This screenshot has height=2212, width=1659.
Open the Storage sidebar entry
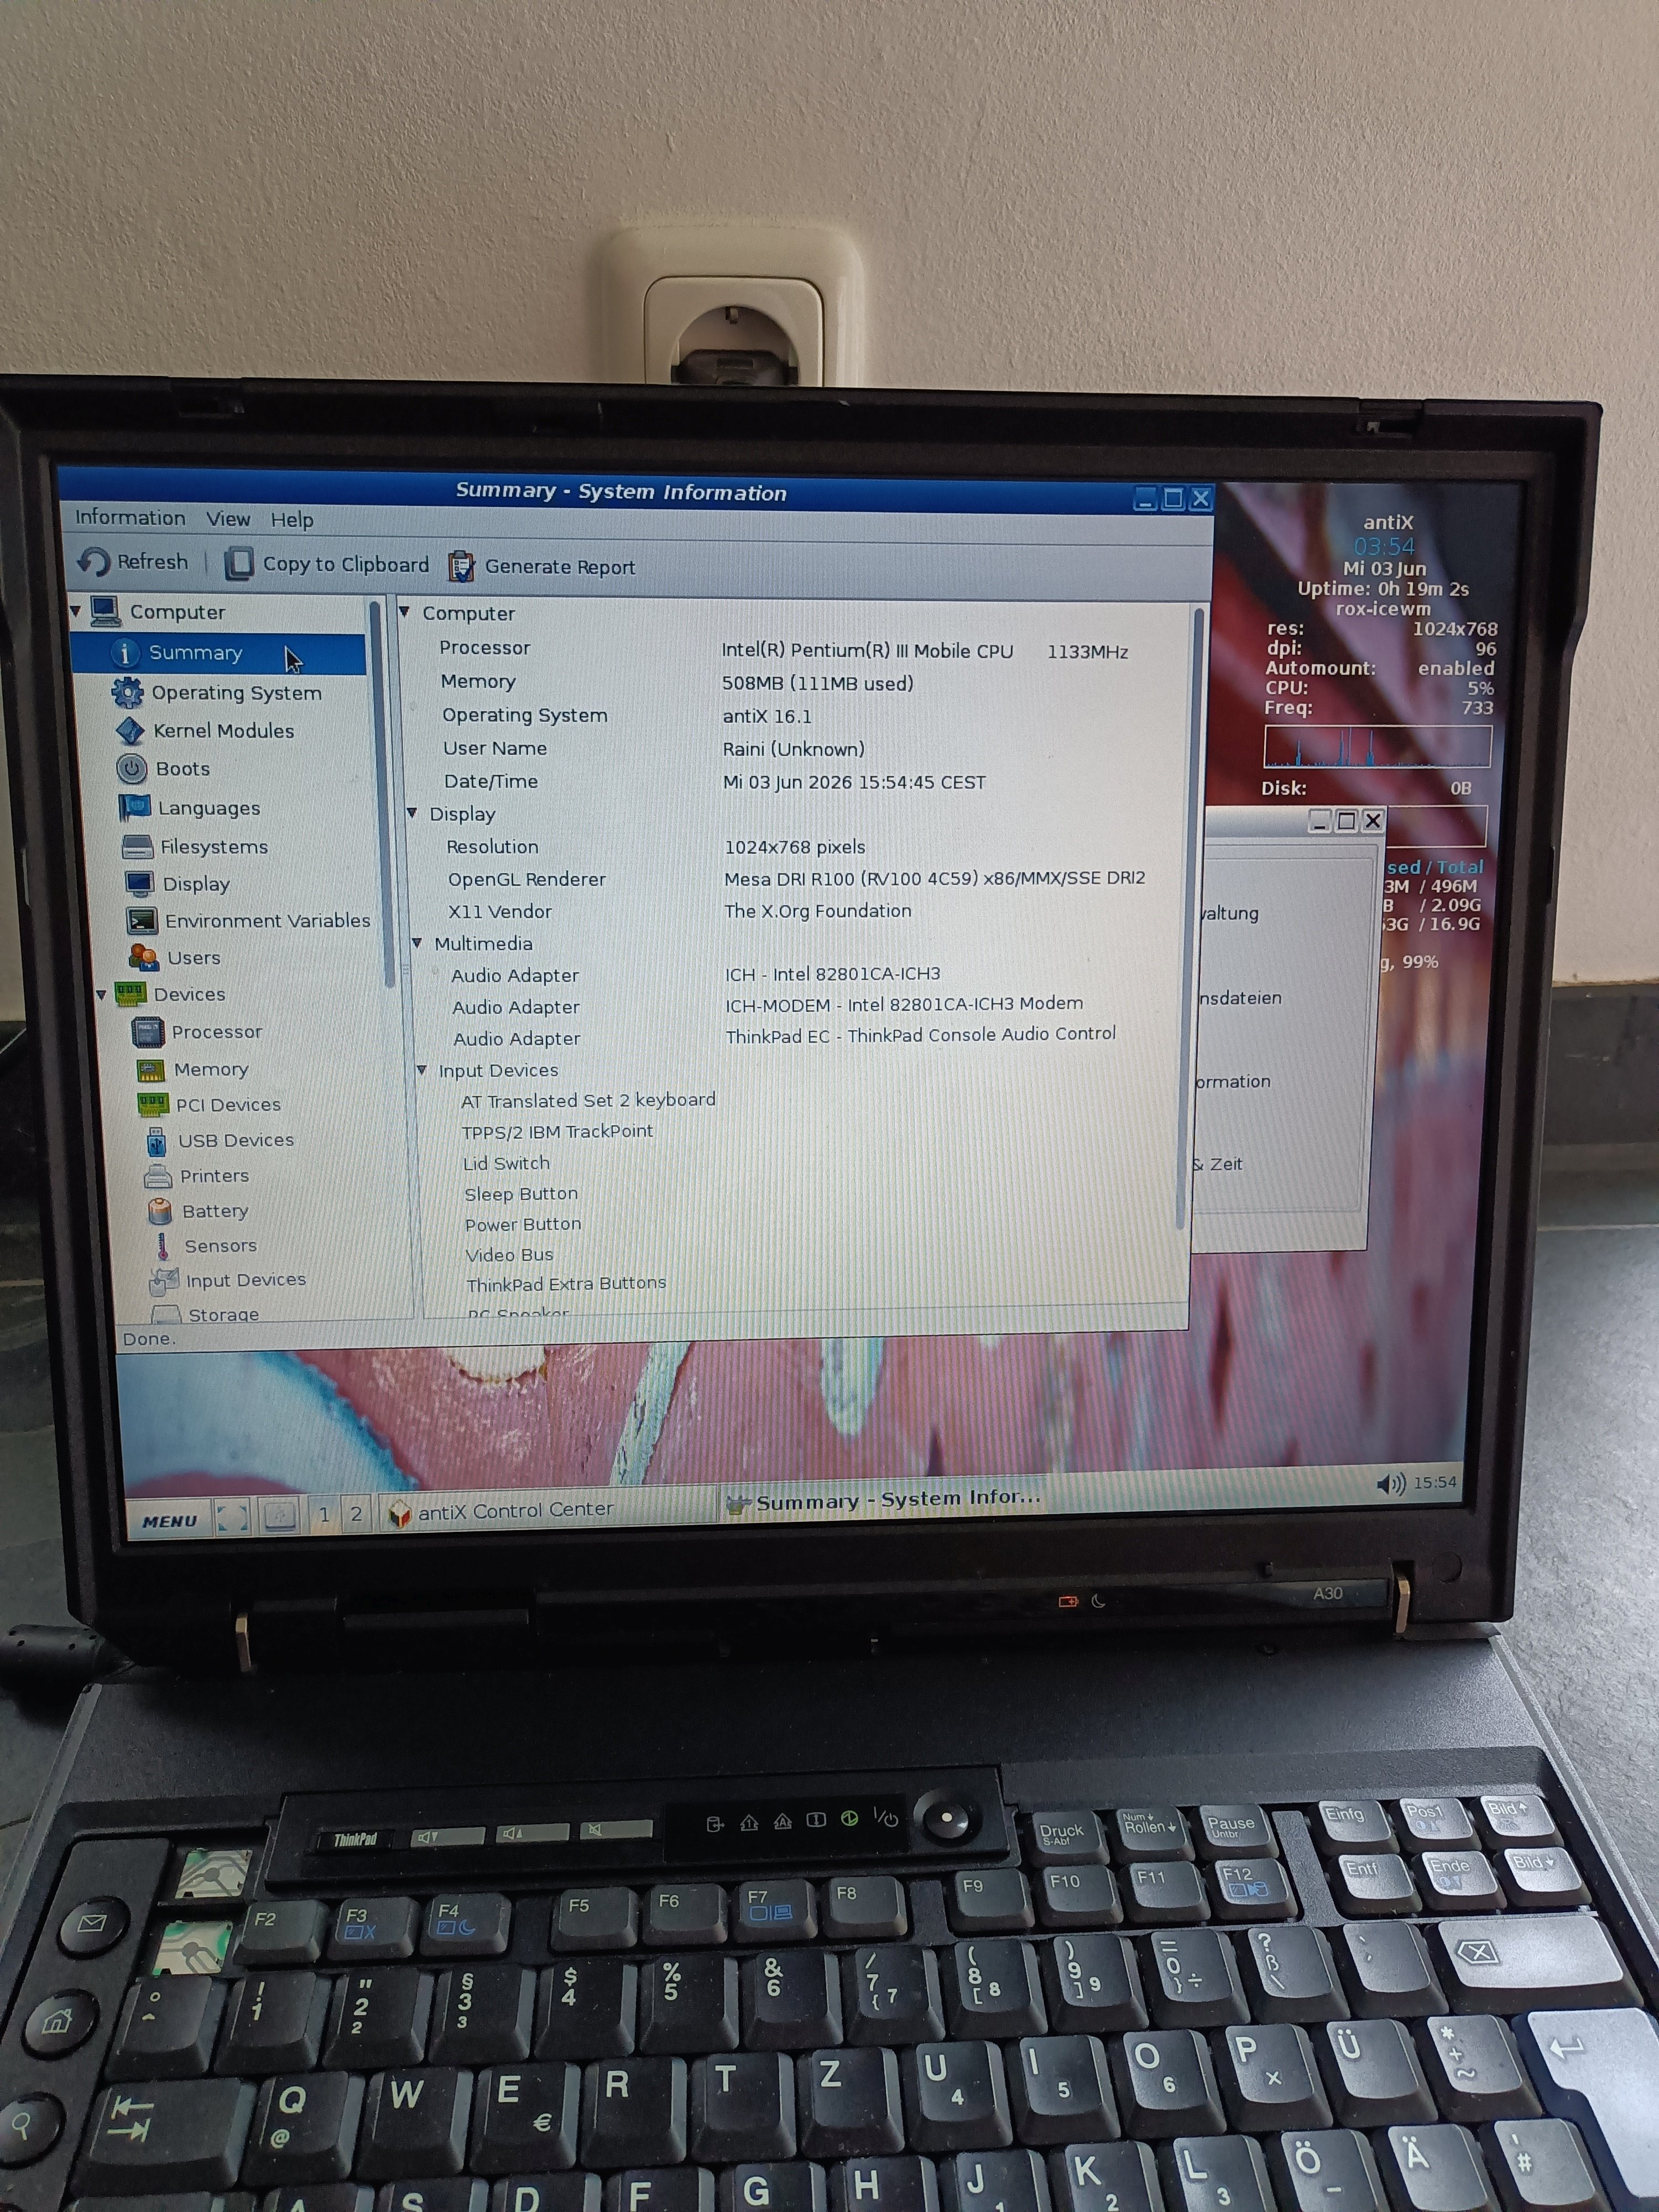[205, 1314]
